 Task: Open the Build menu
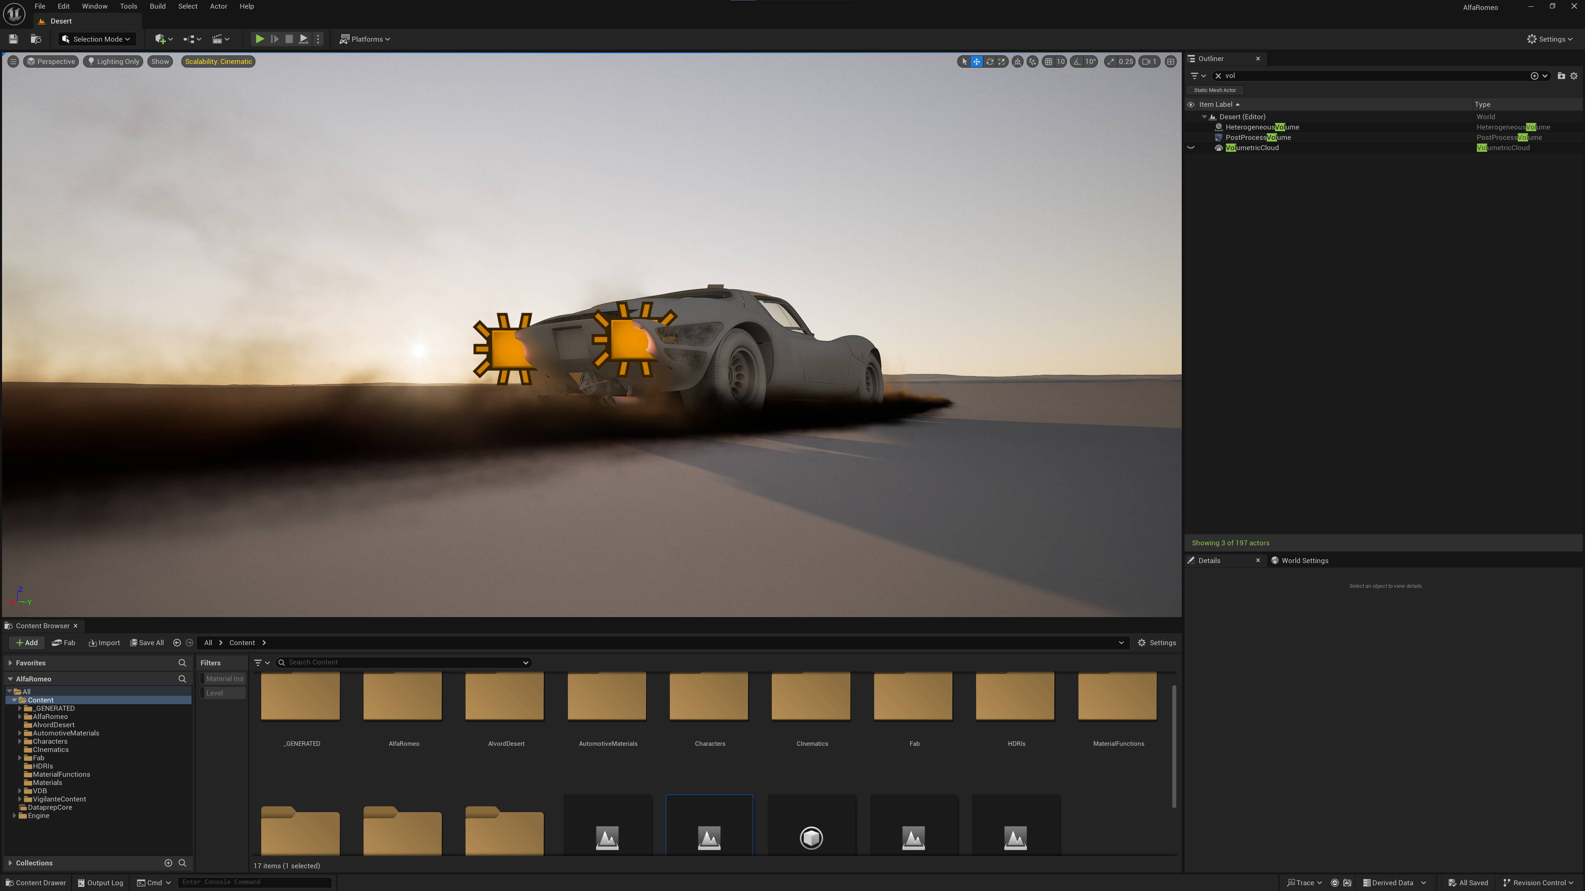click(158, 6)
